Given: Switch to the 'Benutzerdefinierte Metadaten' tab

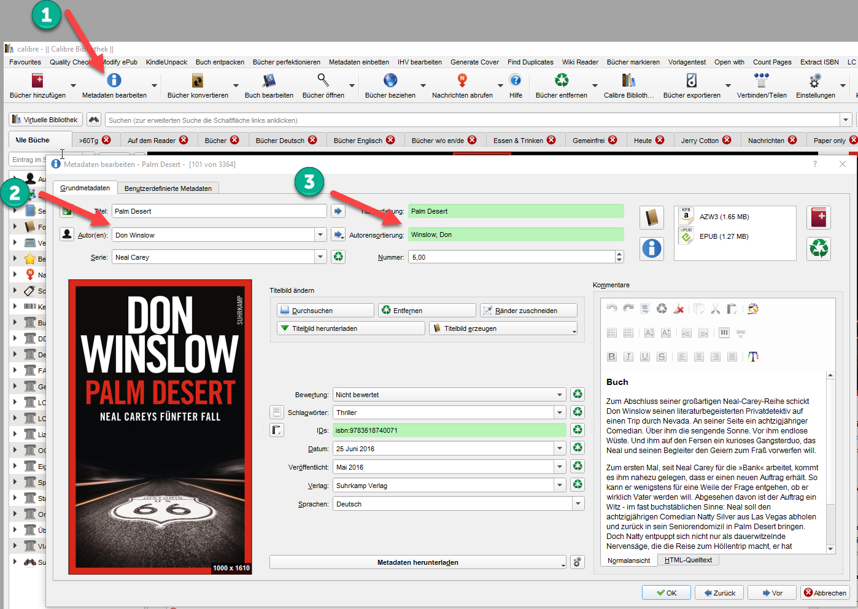Looking at the screenshot, I should (168, 188).
